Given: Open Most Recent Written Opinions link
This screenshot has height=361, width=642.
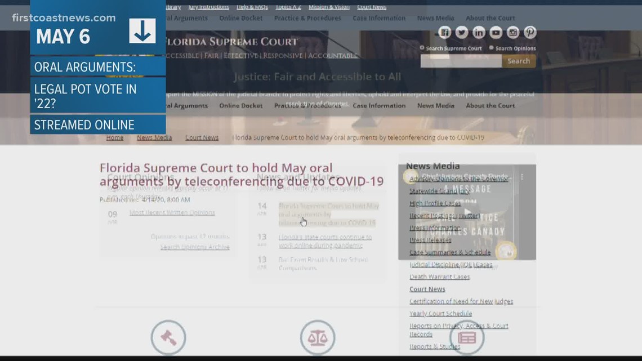Looking at the screenshot, I should pos(172,212).
